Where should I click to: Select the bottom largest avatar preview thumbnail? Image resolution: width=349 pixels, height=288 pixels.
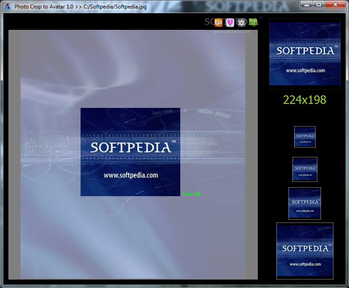304,251
